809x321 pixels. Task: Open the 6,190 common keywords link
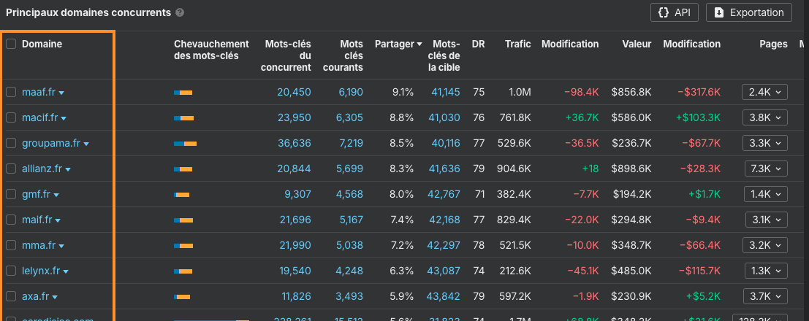[351, 92]
